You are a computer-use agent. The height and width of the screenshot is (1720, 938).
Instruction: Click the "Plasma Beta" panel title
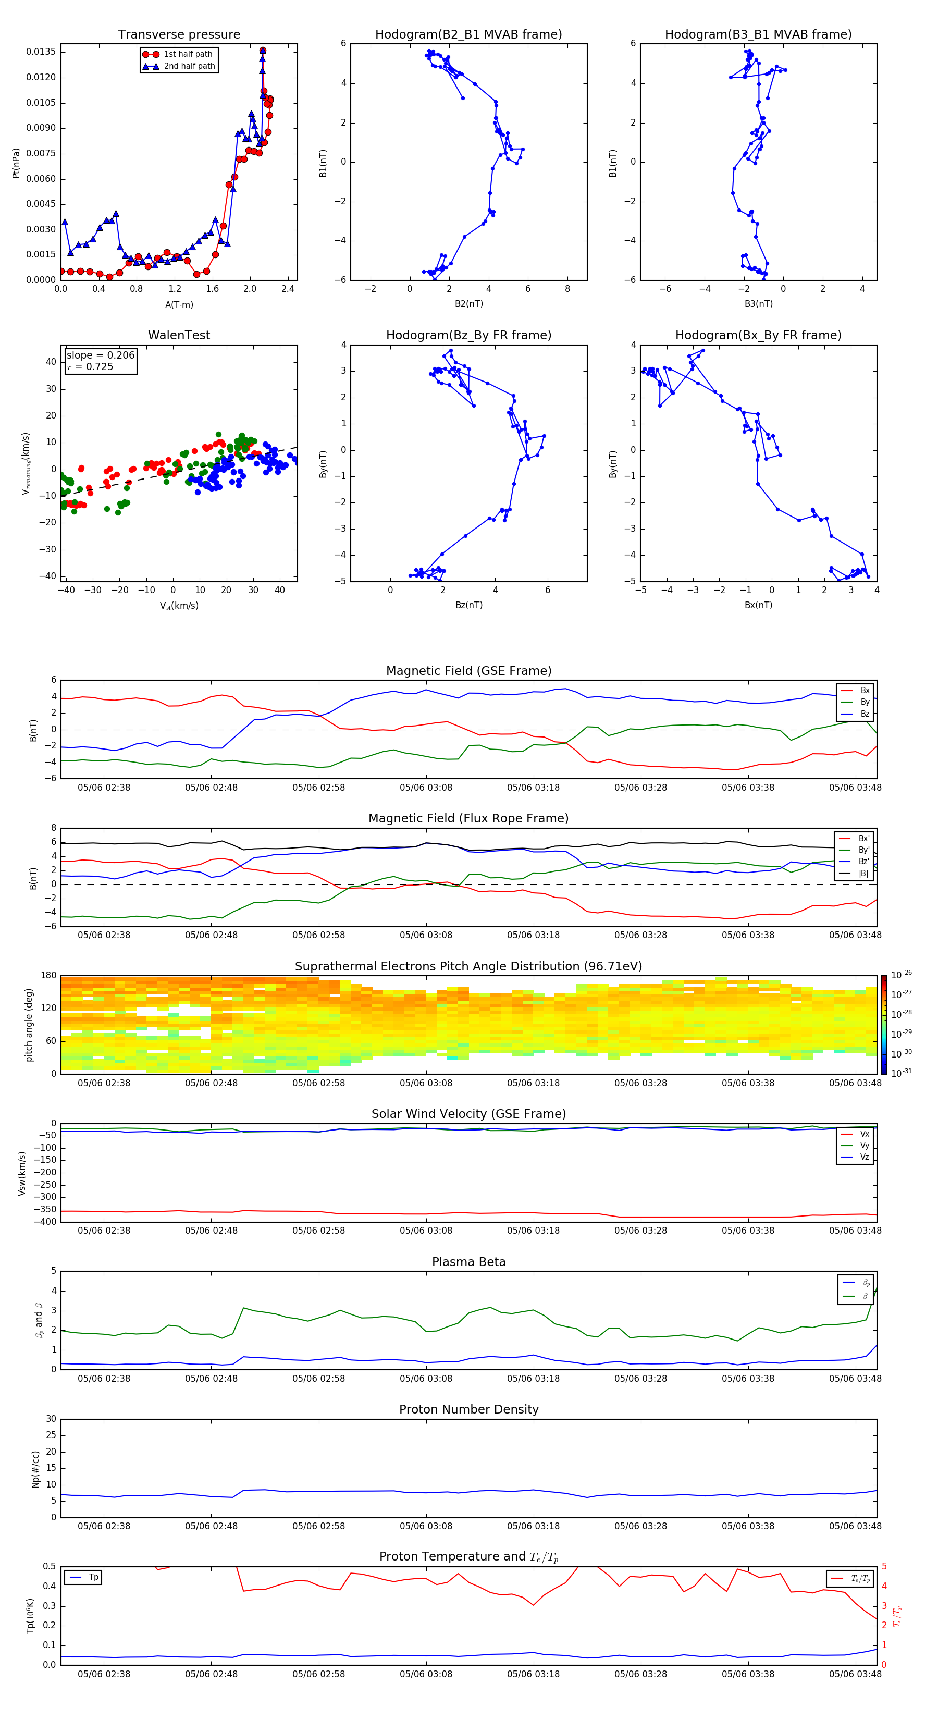[x=468, y=1262]
